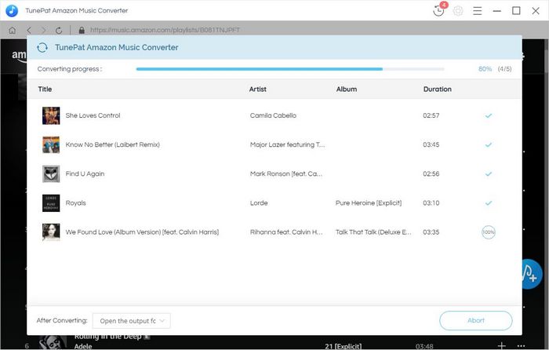The image size is (549, 350).
Task: Click album Pure Heroine [Explicit]
Action: click(x=369, y=202)
